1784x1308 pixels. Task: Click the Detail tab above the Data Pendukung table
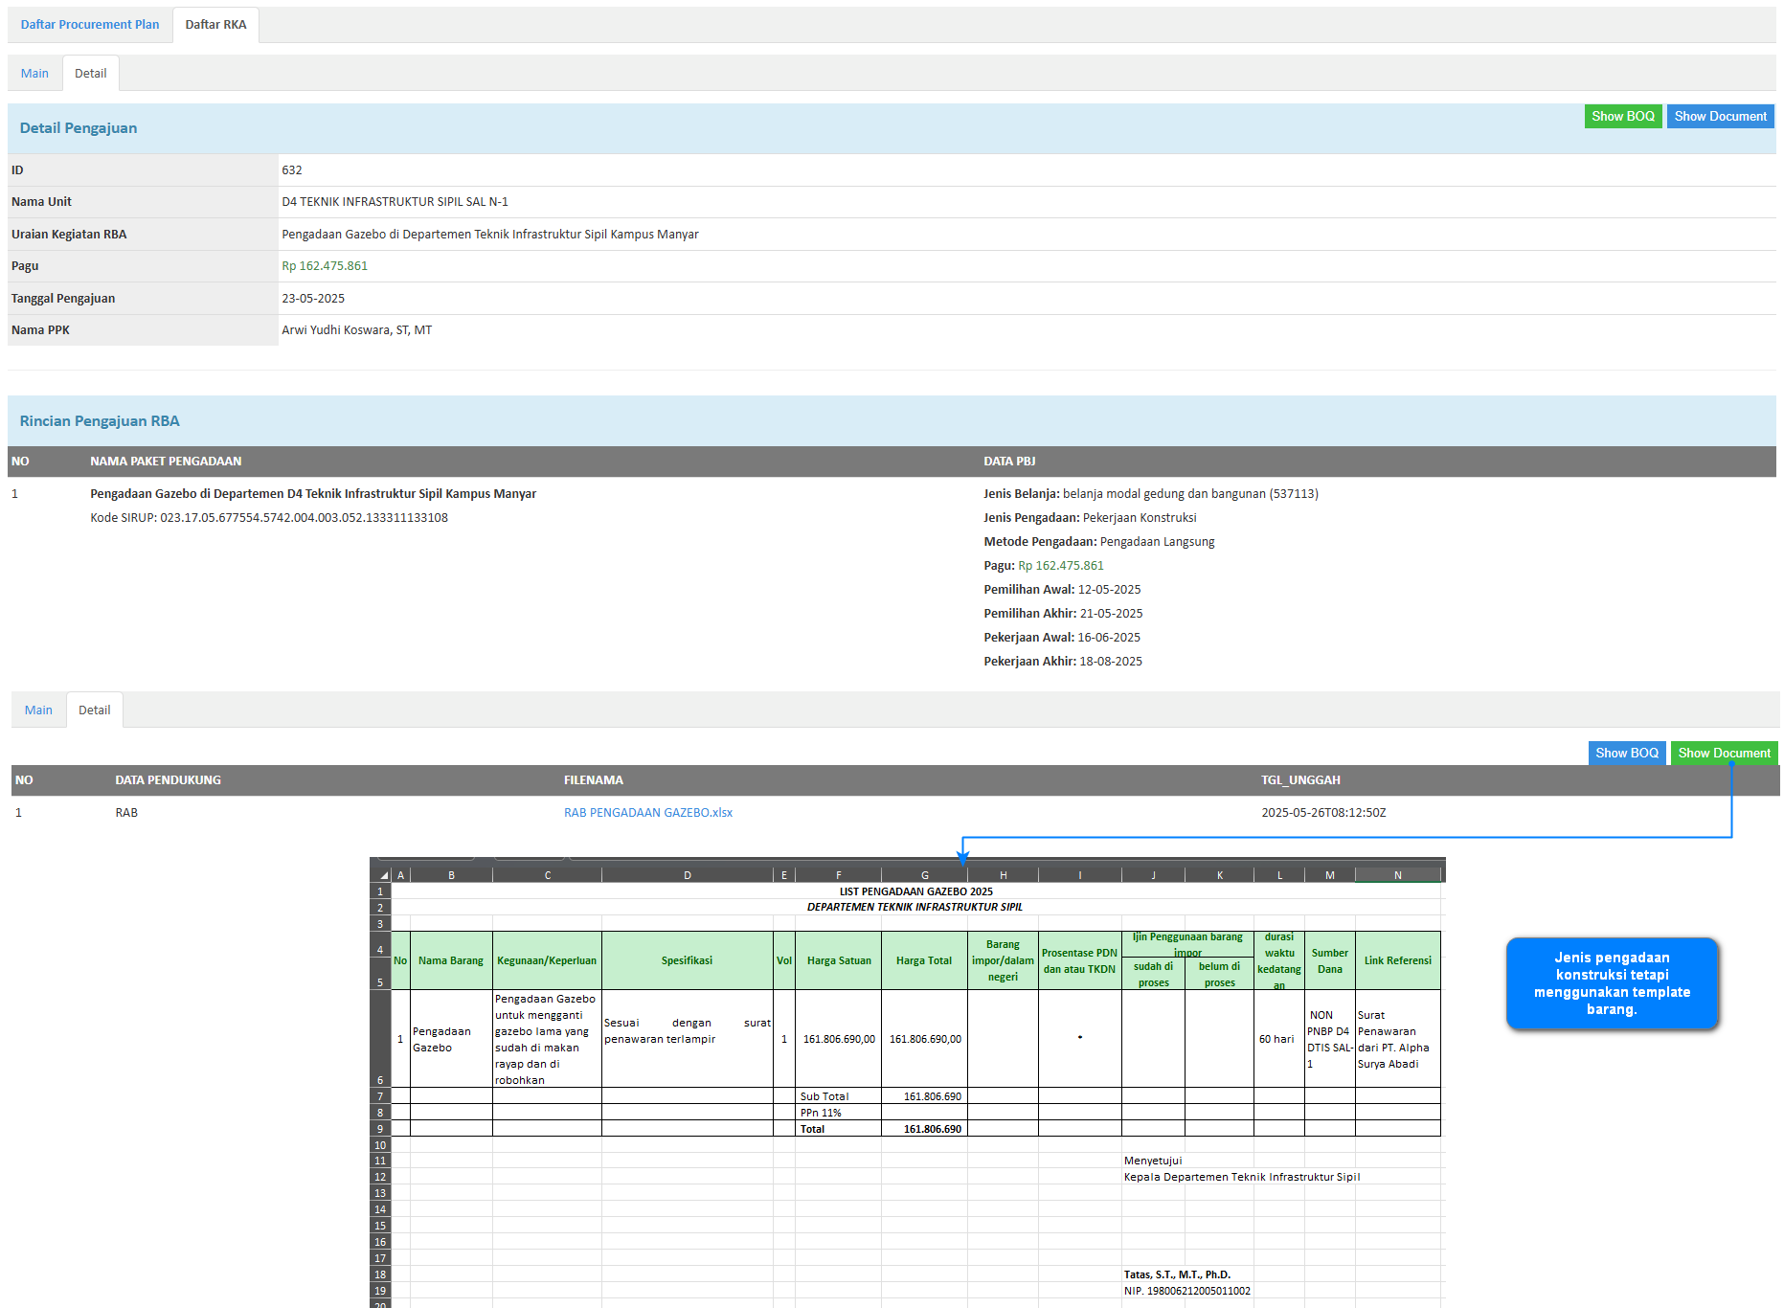[x=94, y=710]
